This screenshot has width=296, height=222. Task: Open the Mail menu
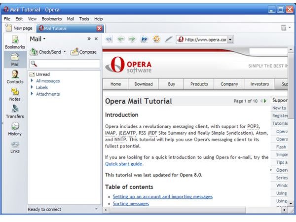pos(71,19)
